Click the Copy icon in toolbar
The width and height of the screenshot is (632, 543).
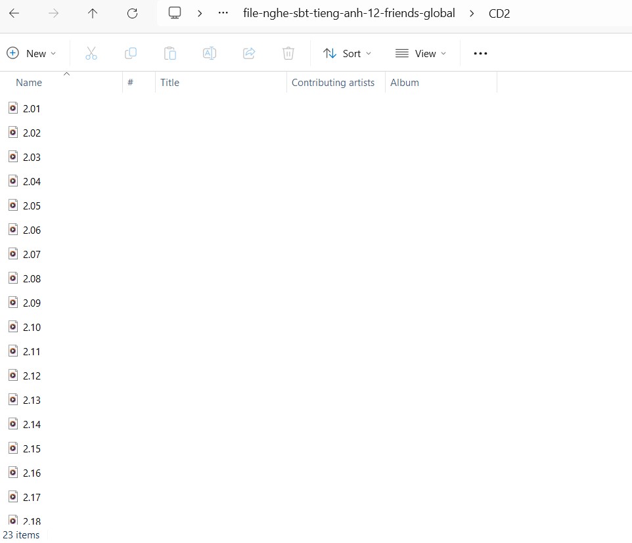tap(131, 53)
